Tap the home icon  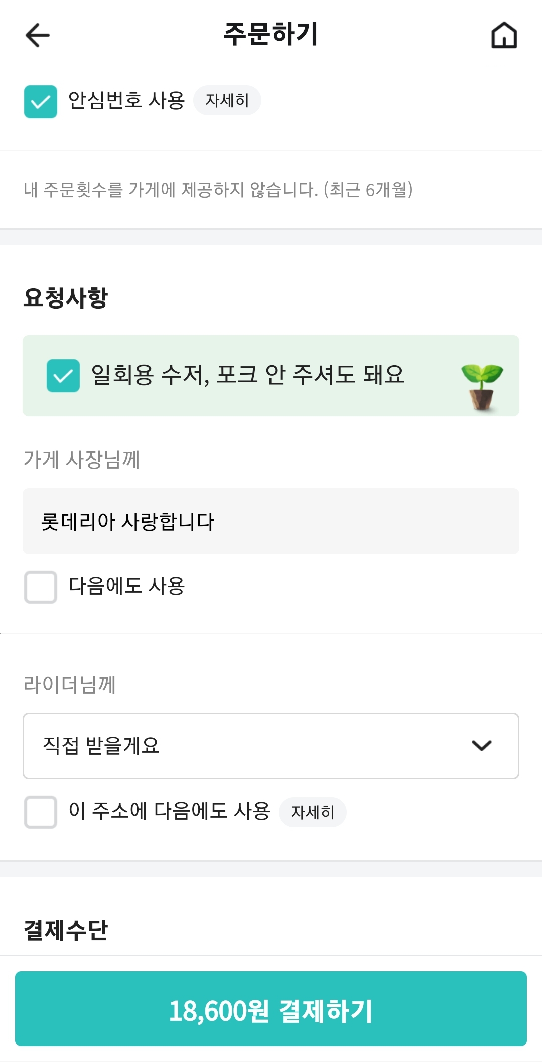504,35
